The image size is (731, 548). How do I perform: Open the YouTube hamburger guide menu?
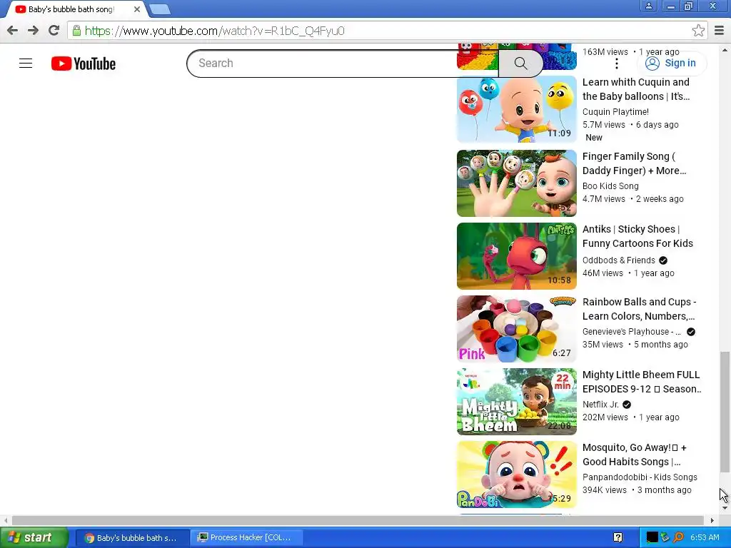(26, 64)
